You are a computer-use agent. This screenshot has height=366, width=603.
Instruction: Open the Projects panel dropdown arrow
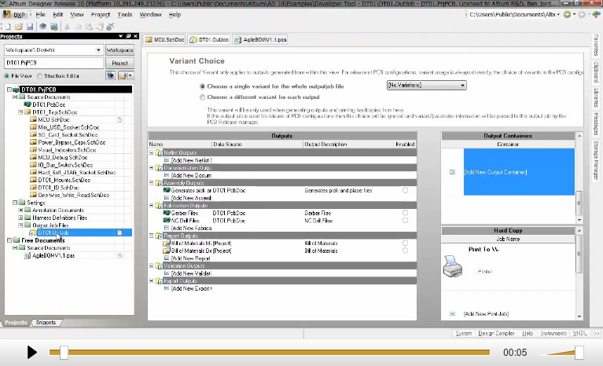(x=121, y=36)
